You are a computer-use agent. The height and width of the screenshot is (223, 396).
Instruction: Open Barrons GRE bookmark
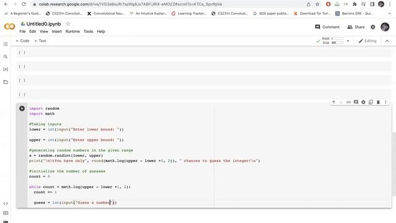[354, 14]
